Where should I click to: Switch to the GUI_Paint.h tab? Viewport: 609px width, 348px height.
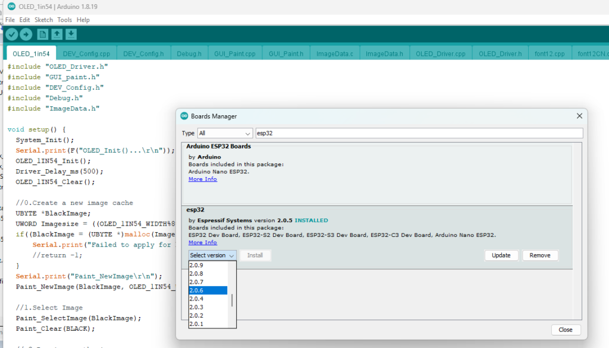pyautogui.click(x=286, y=53)
